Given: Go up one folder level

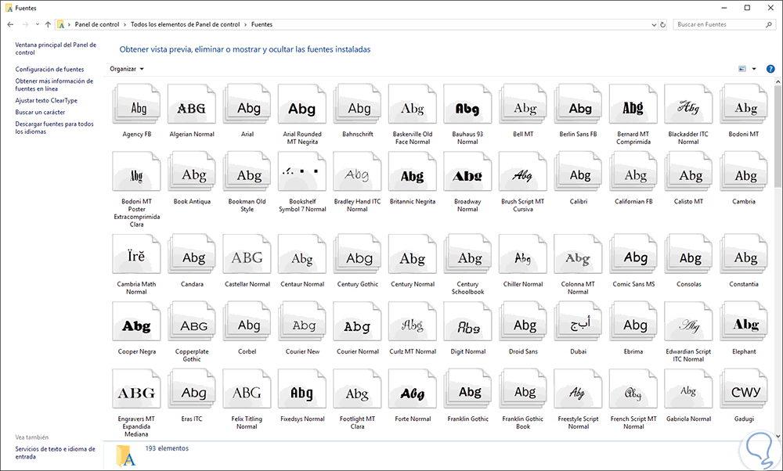Looking at the screenshot, I should tap(49, 25).
